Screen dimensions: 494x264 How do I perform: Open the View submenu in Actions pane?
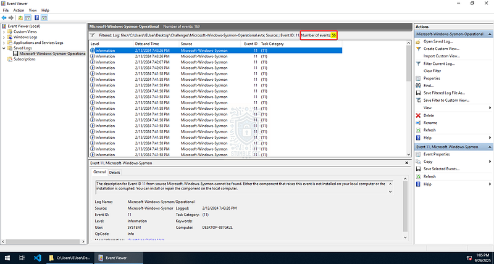click(x=454, y=108)
